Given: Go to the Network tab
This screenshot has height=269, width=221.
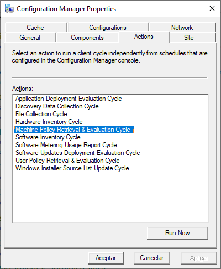Looking at the screenshot, I should point(182,28).
